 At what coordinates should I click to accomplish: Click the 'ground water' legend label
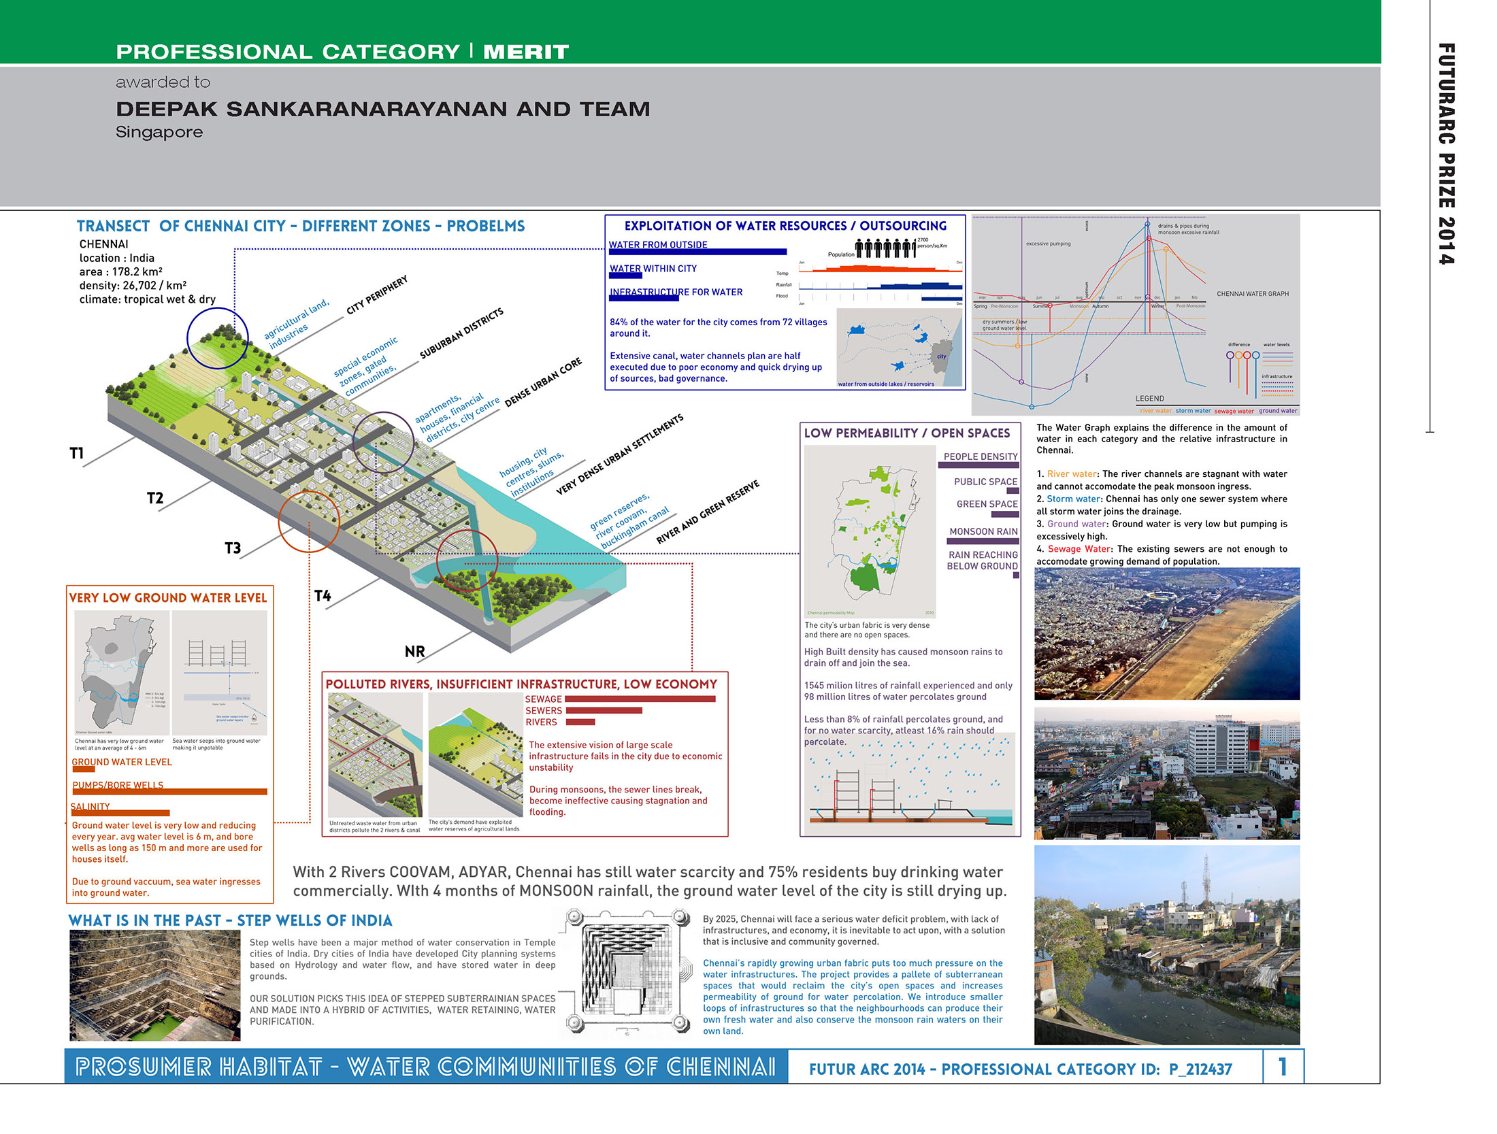(x=1277, y=410)
